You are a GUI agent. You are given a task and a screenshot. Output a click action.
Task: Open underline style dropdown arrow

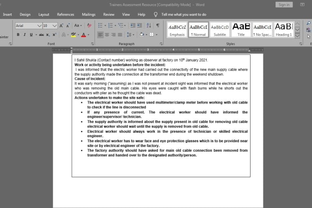36,35
